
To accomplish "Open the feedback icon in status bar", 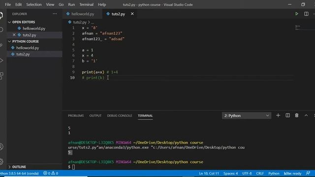I will pos(308,173).
